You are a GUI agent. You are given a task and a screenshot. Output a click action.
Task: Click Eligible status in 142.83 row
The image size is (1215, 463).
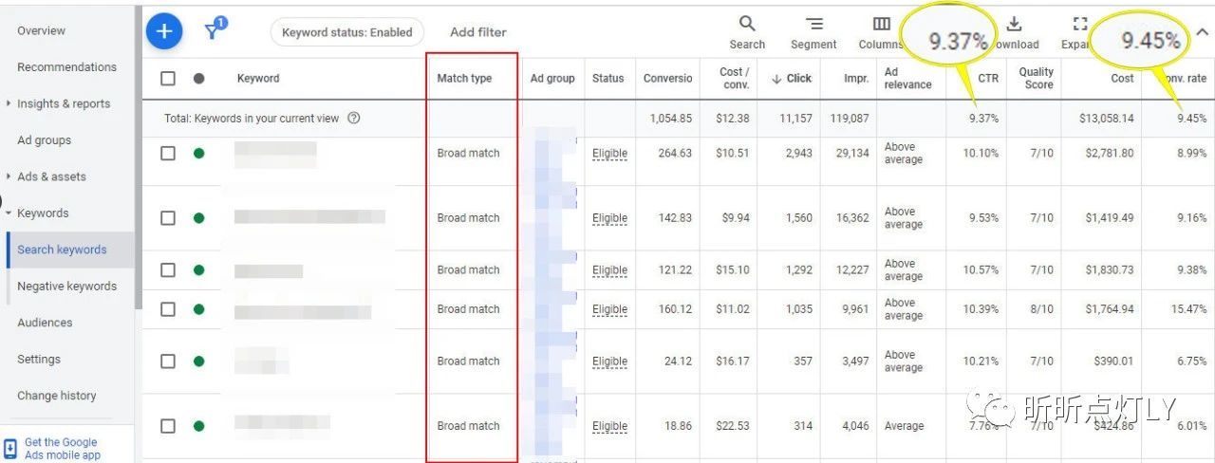pos(609,219)
